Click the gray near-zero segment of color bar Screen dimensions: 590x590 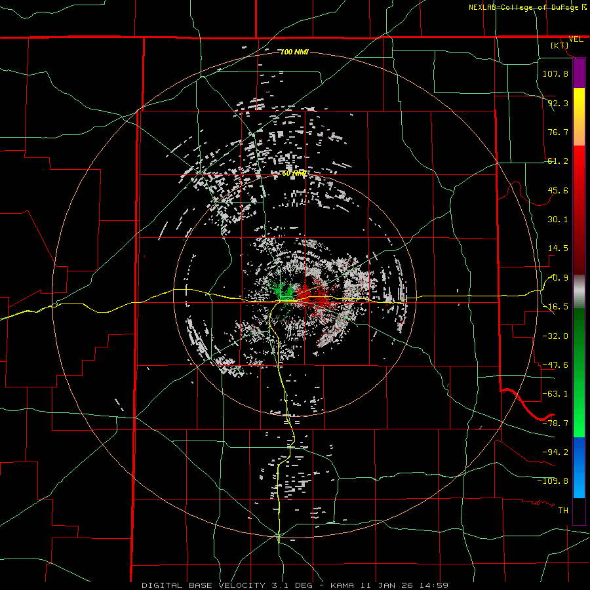pos(579,292)
